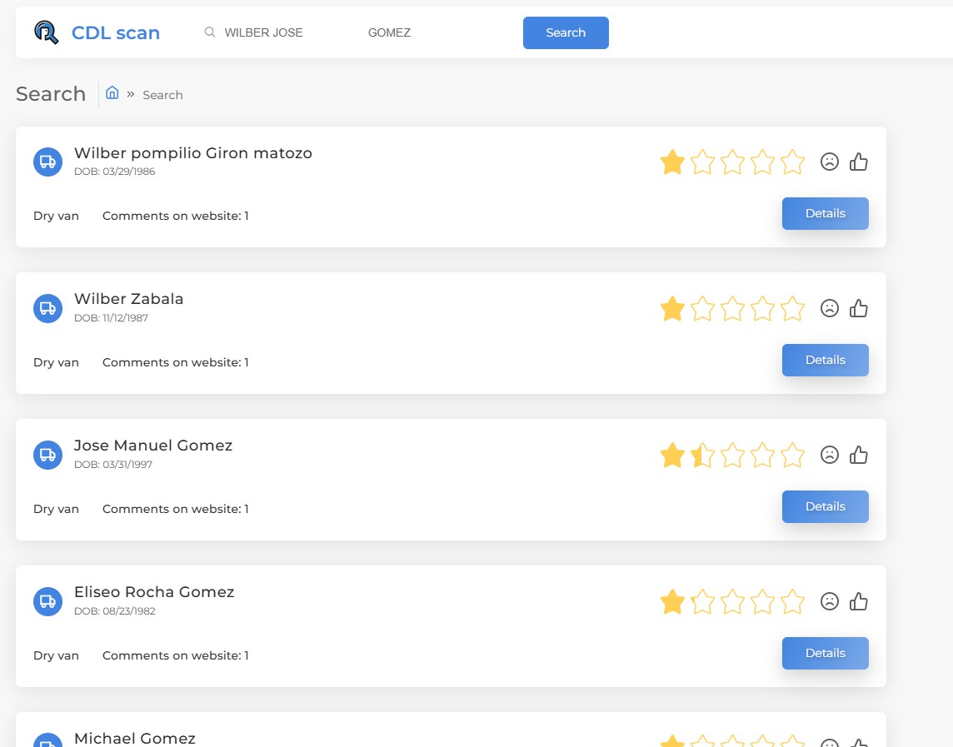953x747 pixels.
Task: Rate Jose Manuel Gomez three stars
Action: pyautogui.click(x=732, y=456)
